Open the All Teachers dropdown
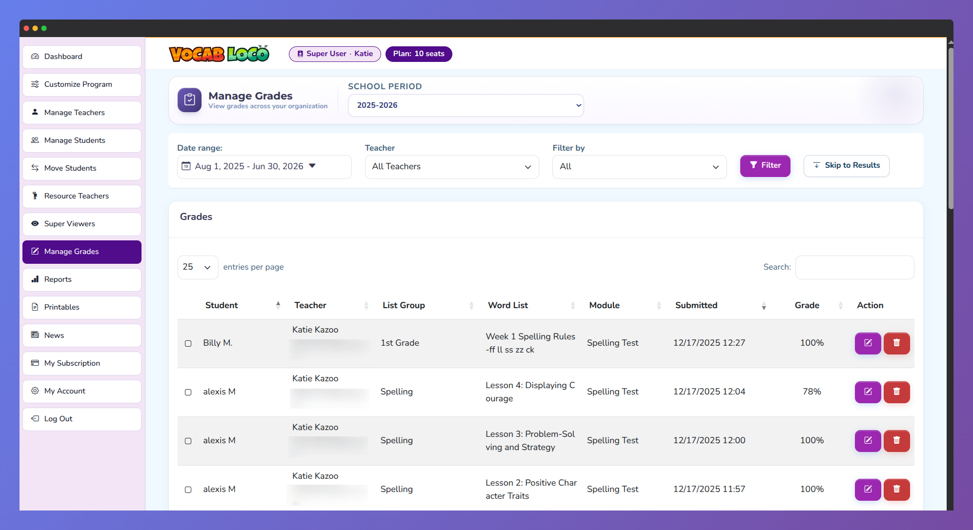 coord(452,167)
